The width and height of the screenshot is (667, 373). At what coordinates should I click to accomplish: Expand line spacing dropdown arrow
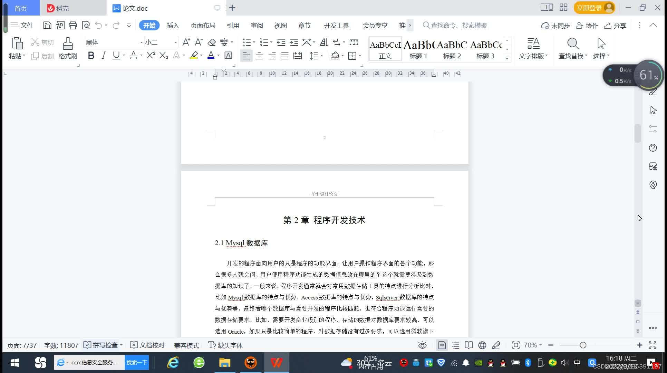(321, 56)
